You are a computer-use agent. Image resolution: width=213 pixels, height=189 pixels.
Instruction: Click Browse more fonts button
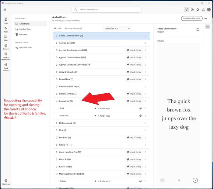tap(192, 19)
